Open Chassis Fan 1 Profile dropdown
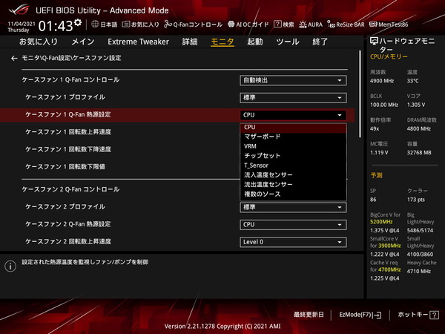 point(293,97)
